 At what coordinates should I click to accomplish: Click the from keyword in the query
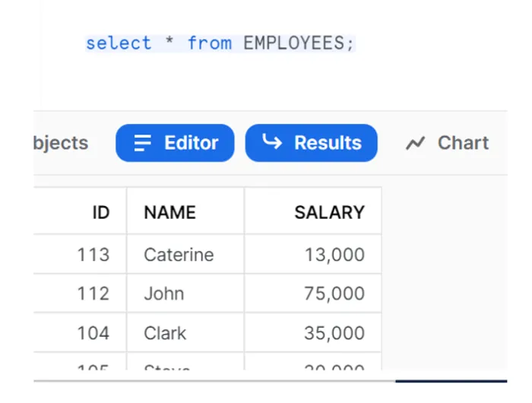pos(210,43)
